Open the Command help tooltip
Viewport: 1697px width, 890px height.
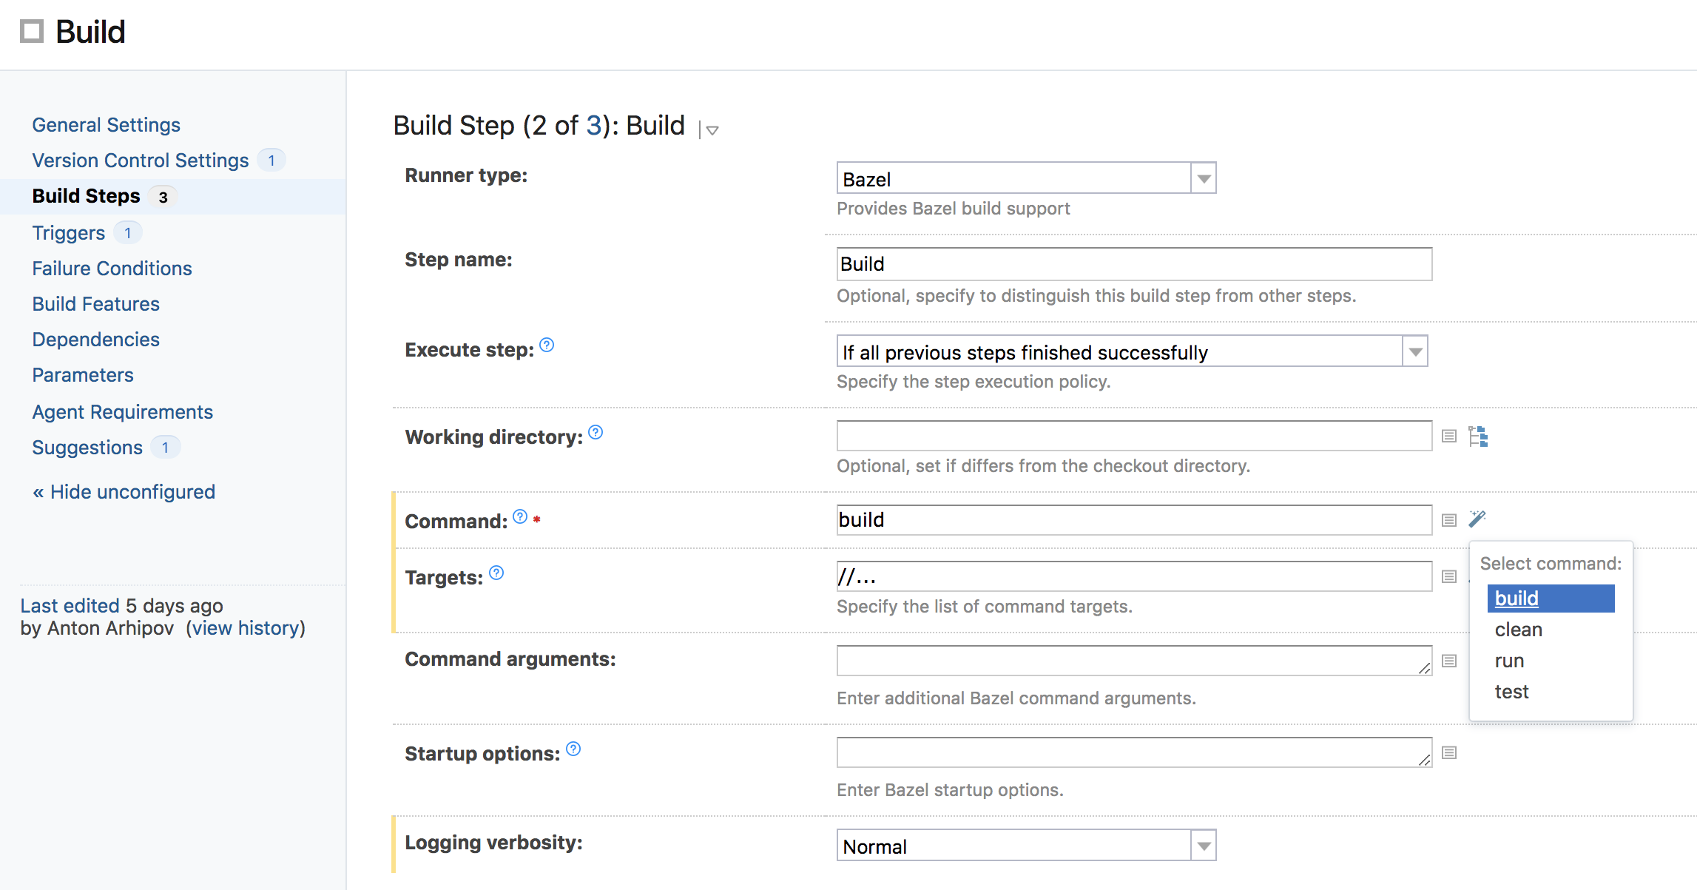(519, 518)
